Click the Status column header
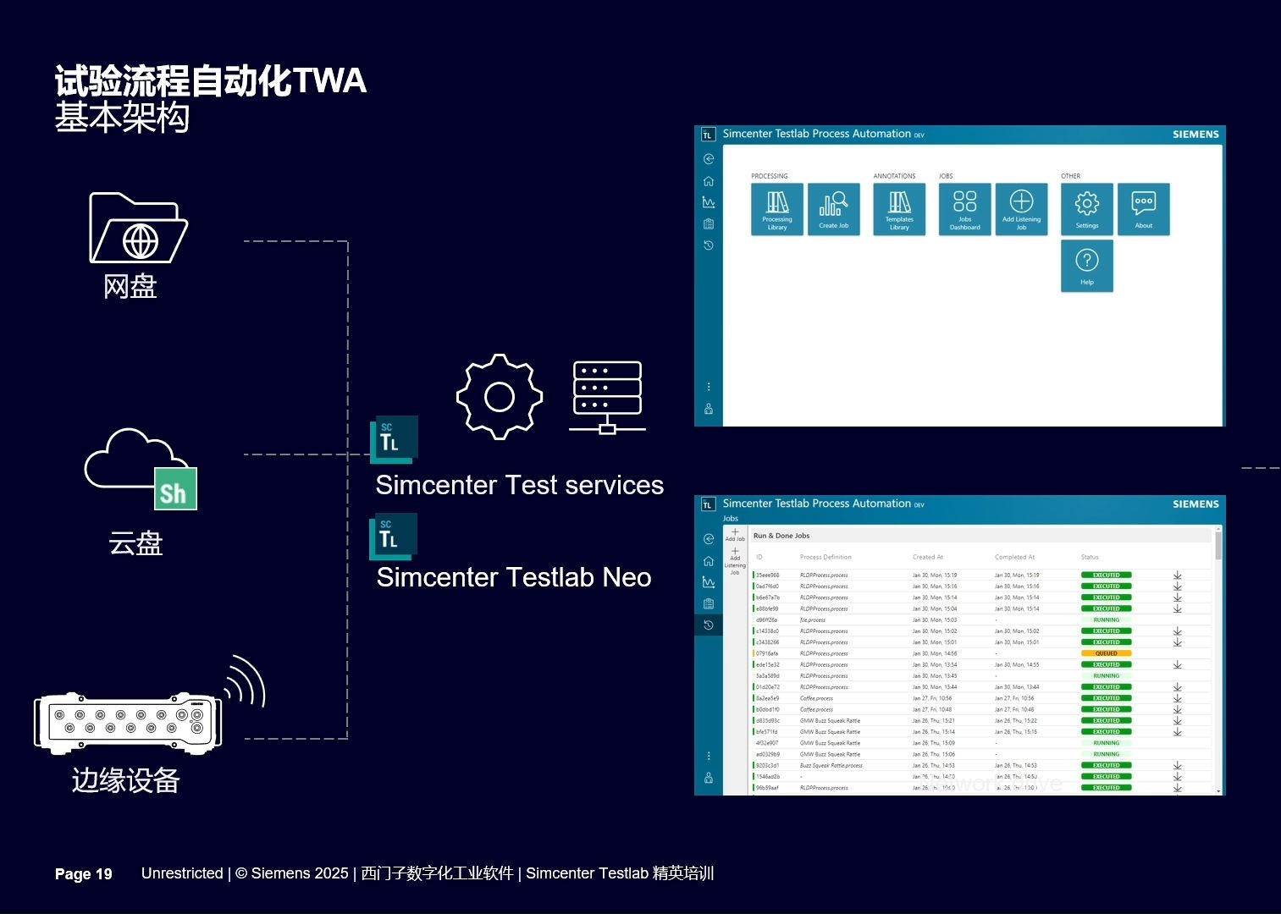The height and width of the screenshot is (914, 1281). tap(1090, 557)
